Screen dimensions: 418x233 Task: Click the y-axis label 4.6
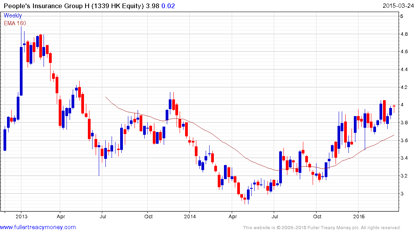tap(404, 52)
